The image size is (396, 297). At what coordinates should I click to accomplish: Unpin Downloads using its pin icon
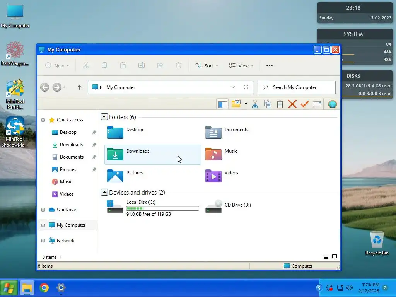pyautogui.click(x=94, y=145)
